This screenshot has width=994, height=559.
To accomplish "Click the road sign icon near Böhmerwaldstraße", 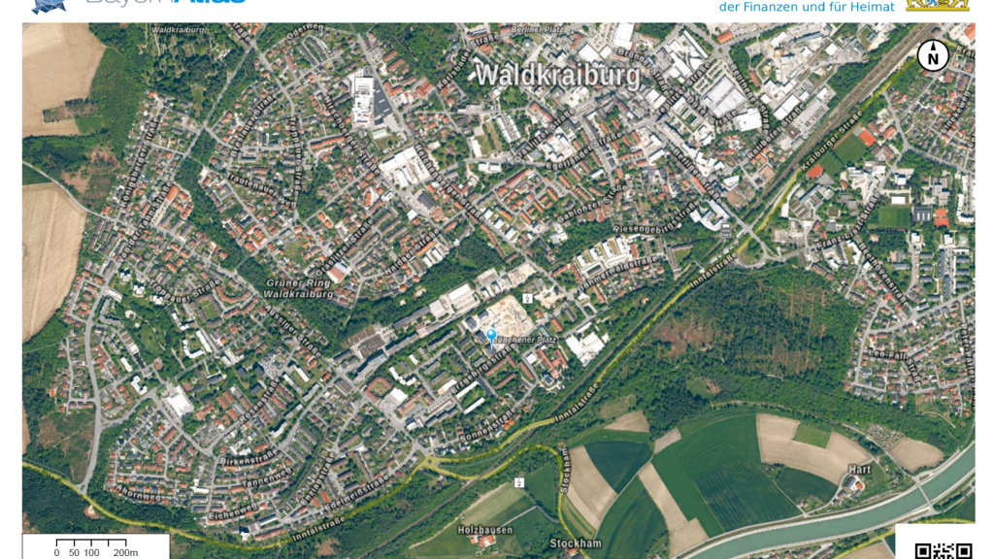I will pos(527,298).
